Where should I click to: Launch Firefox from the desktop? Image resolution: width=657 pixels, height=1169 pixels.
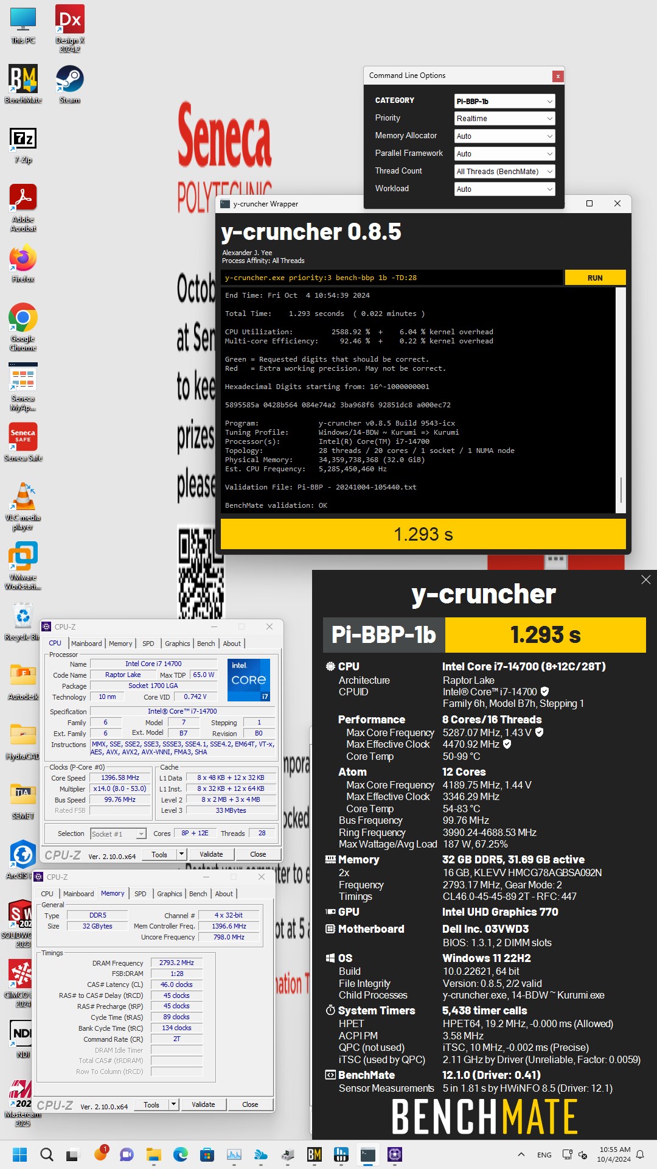tap(23, 264)
